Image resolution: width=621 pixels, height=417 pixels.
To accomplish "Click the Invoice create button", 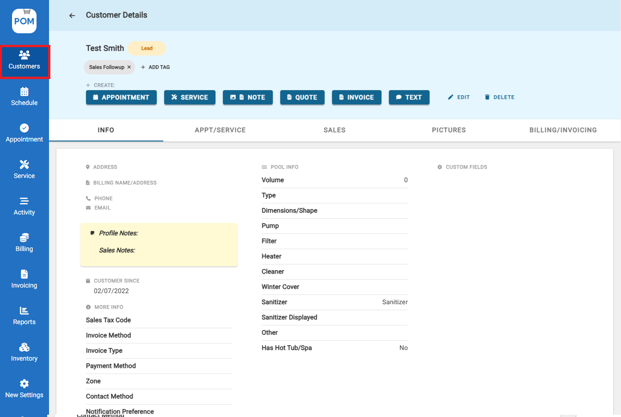I will (x=356, y=98).
